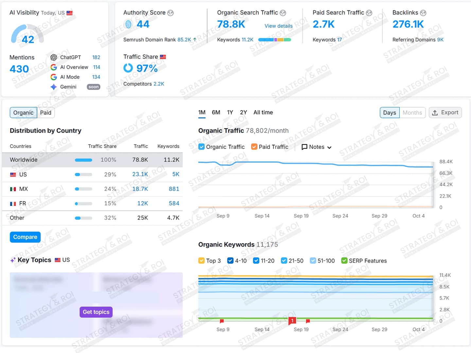This screenshot has width=471, height=353.
Task: Click the keywords distribution color bar
Action: (x=274, y=40)
